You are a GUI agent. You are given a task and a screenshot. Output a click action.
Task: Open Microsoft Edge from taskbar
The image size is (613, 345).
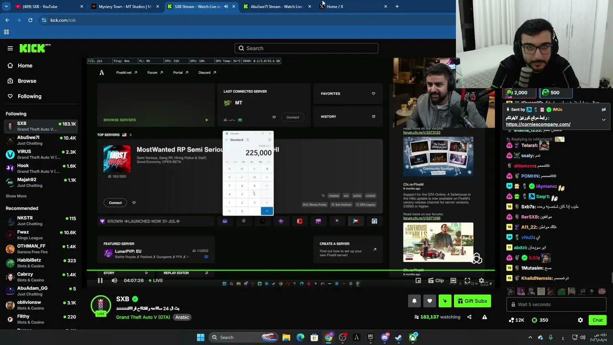(300, 337)
